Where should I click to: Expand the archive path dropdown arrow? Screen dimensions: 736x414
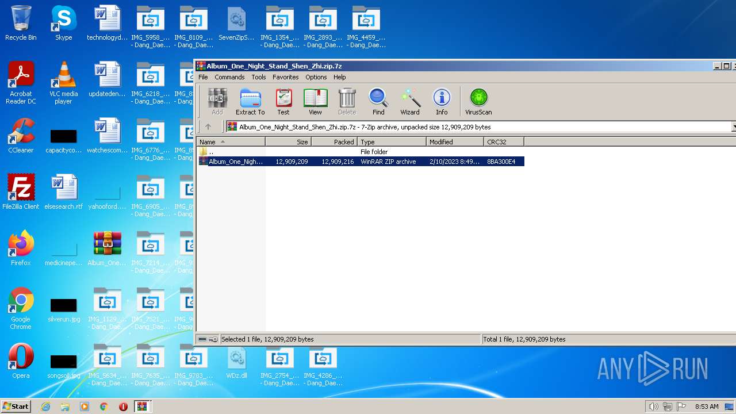(x=734, y=127)
